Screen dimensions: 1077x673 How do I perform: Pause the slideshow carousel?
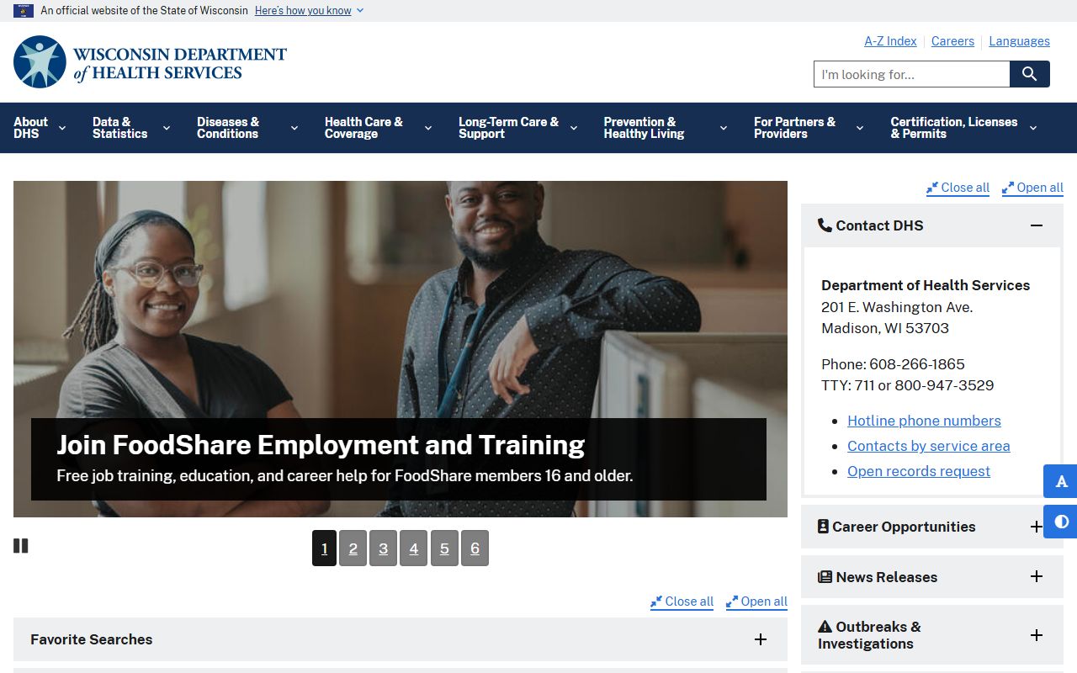tap(21, 546)
